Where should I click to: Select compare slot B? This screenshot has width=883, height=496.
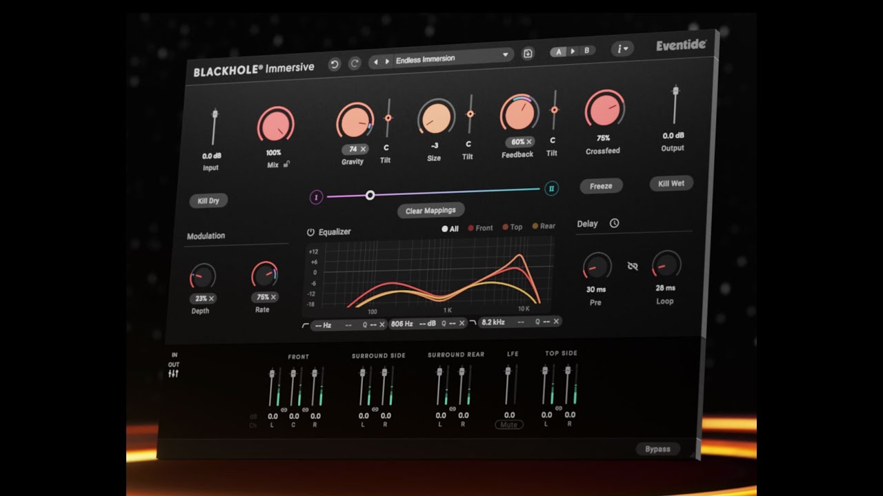click(587, 50)
